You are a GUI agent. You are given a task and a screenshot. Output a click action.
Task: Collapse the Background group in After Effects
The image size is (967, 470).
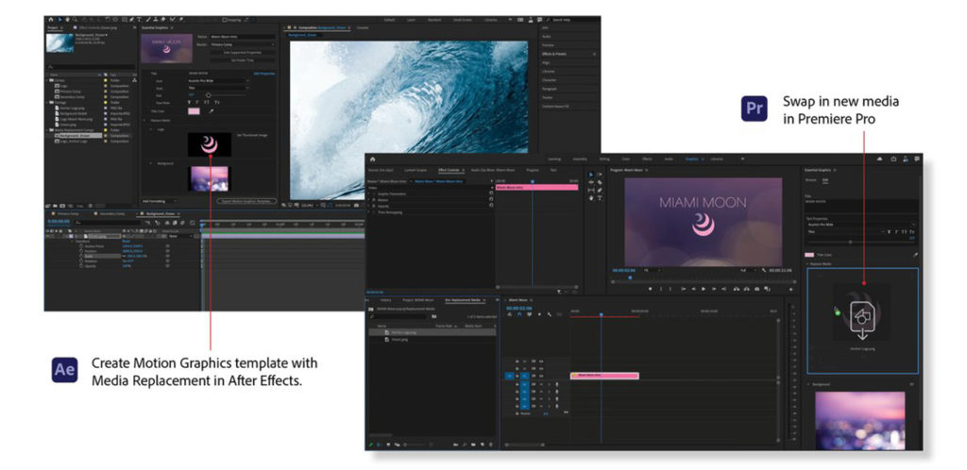(151, 163)
